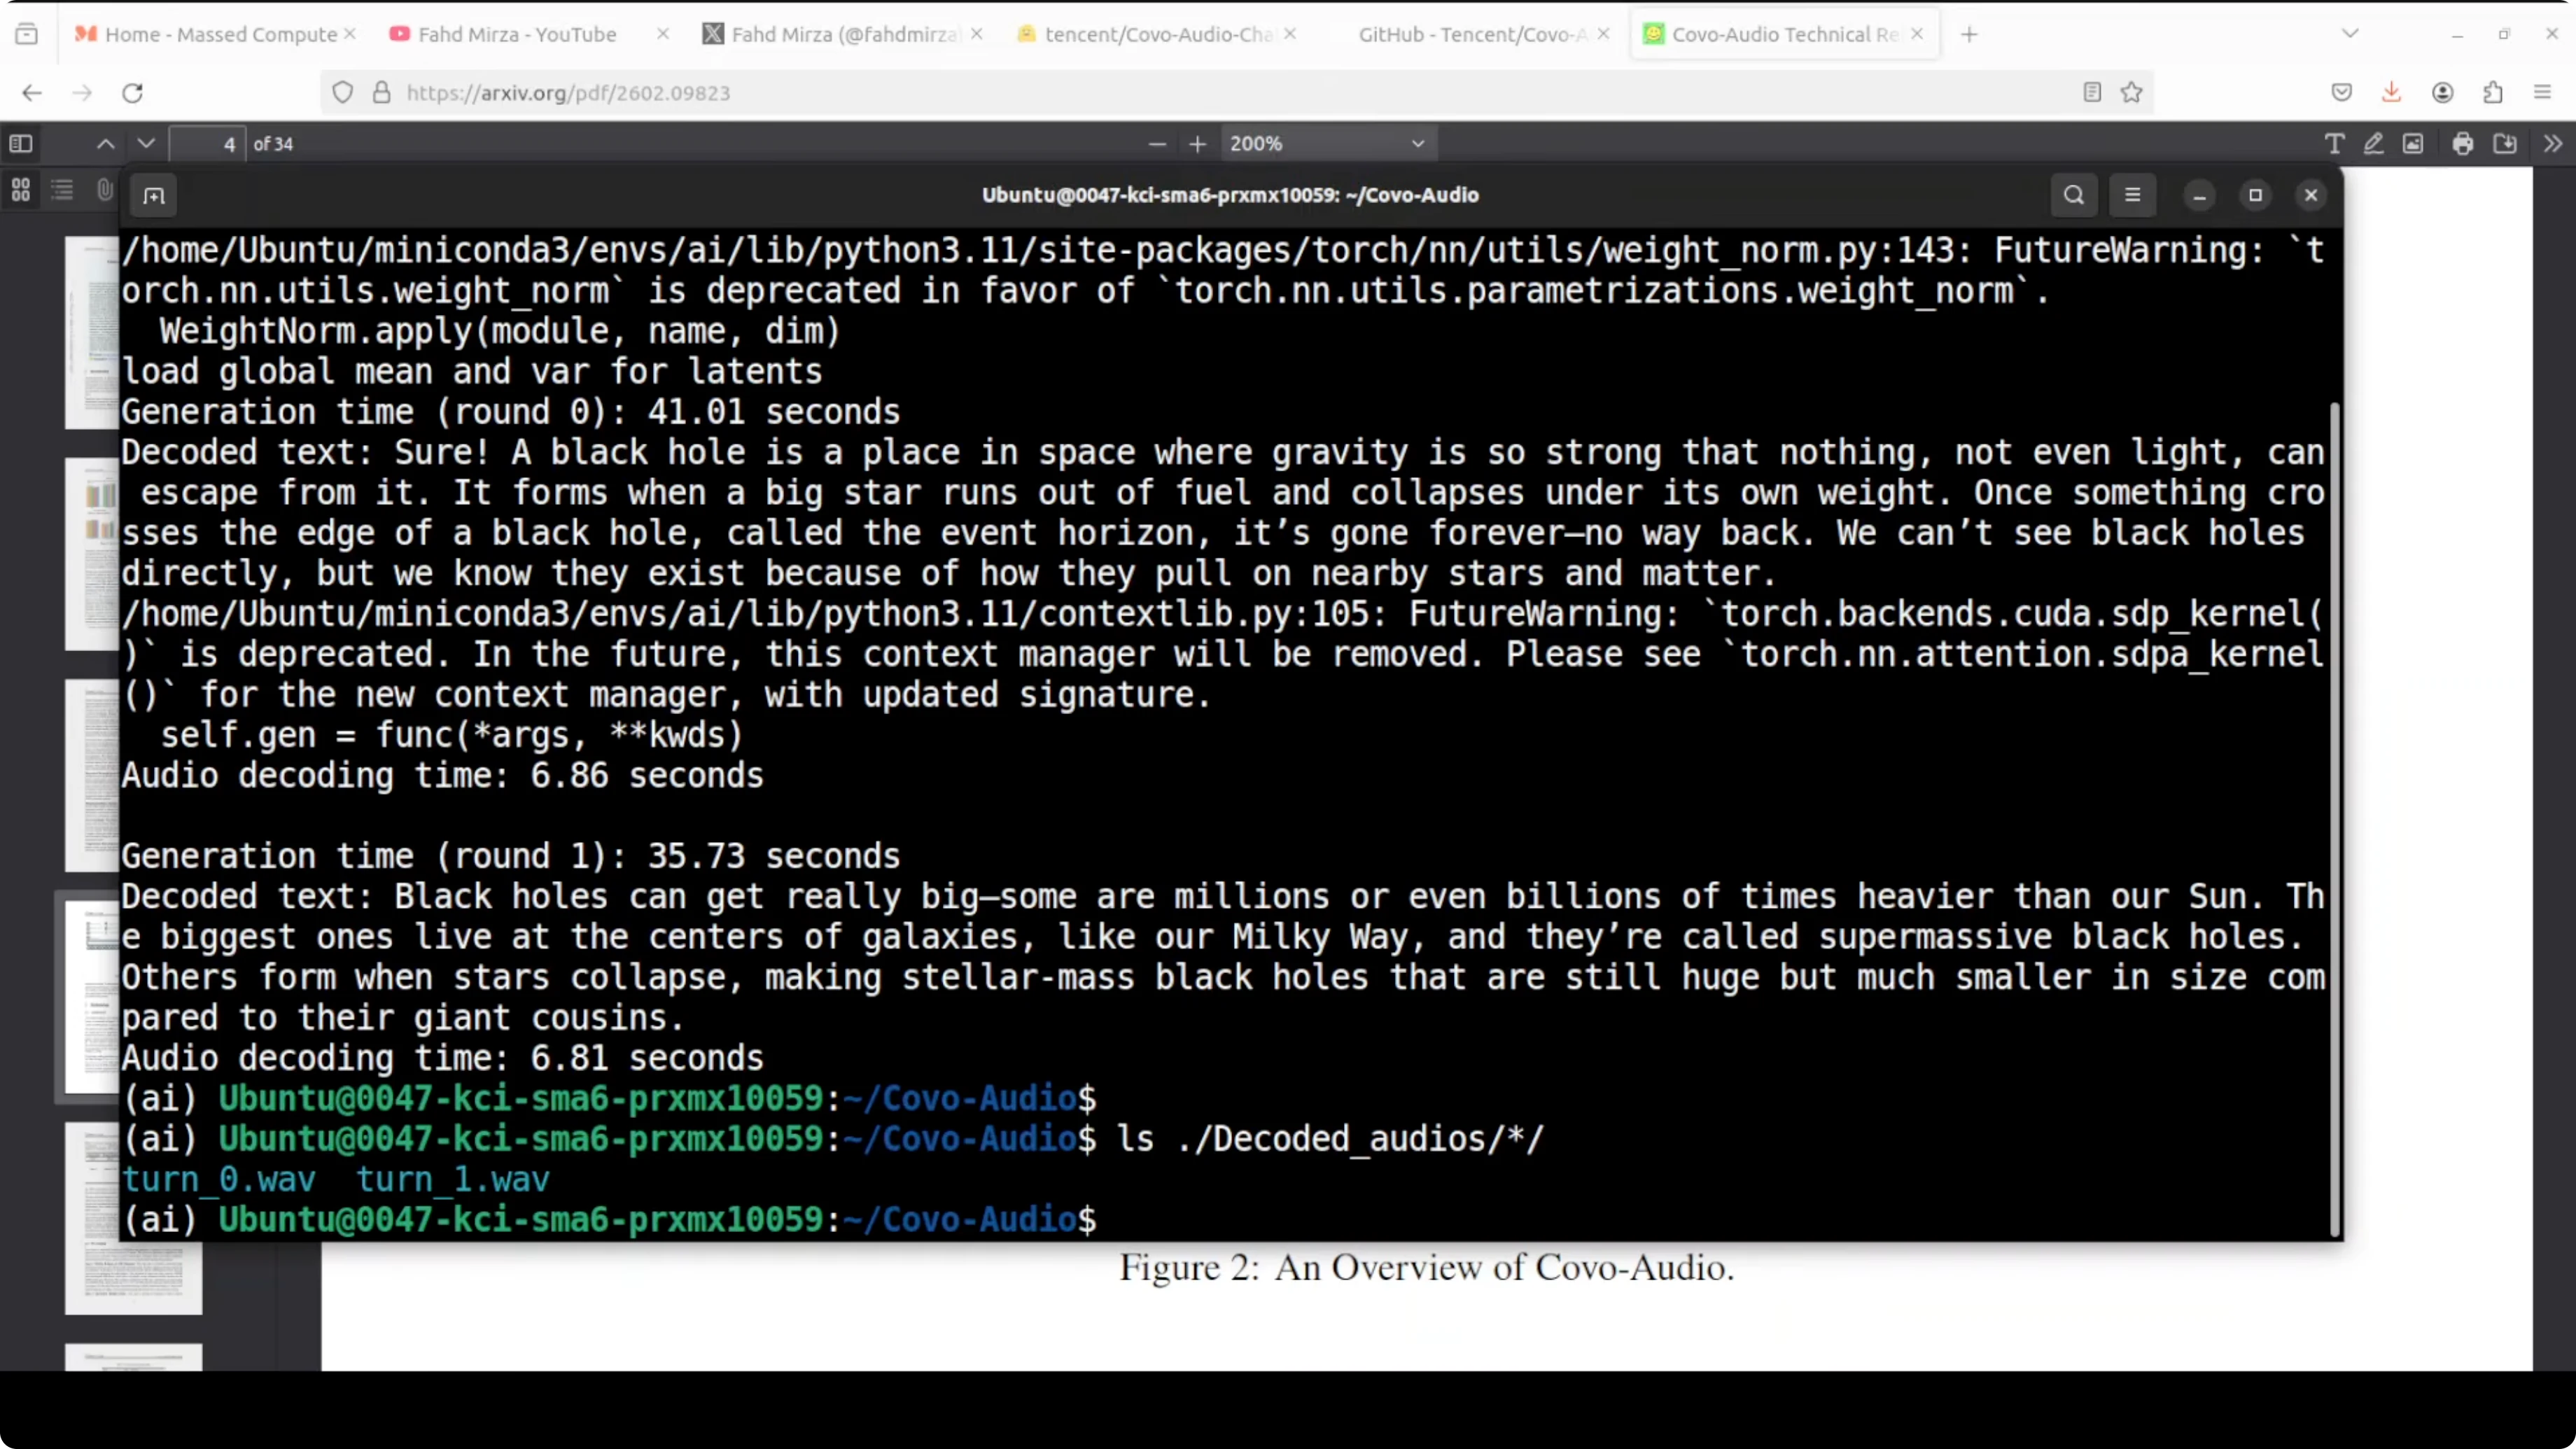Select the PDF draw pen tool

point(2373,144)
